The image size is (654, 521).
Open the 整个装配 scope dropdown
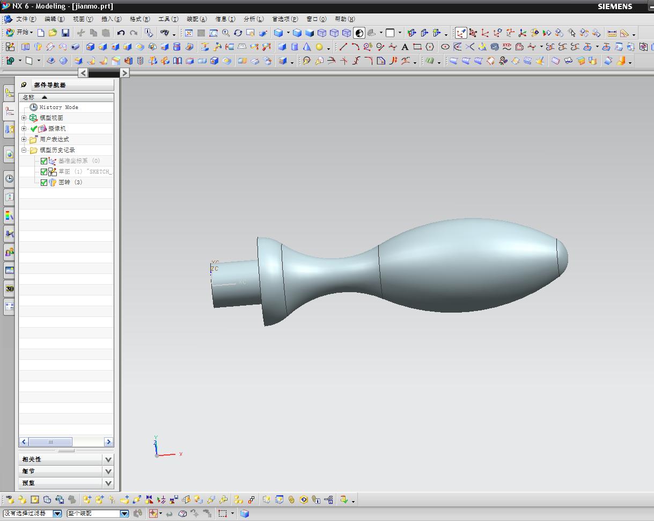pyautogui.click(x=124, y=513)
